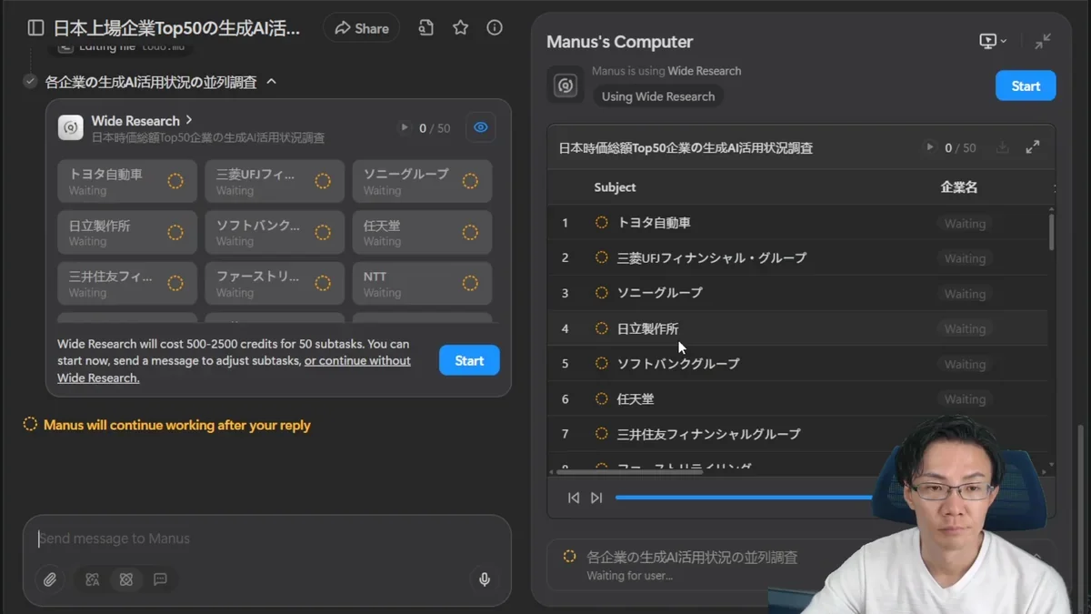Select the 任天堂 subtask card

[x=422, y=233]
